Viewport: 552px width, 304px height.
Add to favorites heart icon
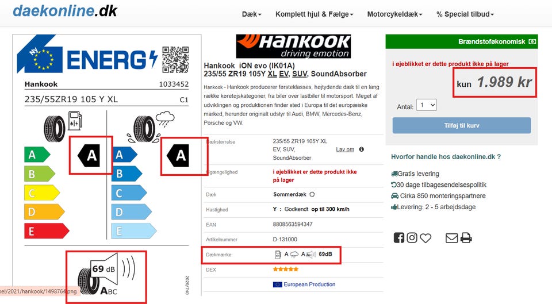[425, 238]
